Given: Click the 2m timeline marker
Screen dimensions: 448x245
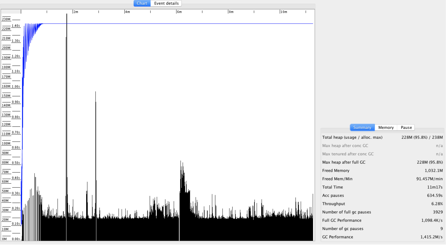Looking at the screenshot, I should tap(76, 12).
